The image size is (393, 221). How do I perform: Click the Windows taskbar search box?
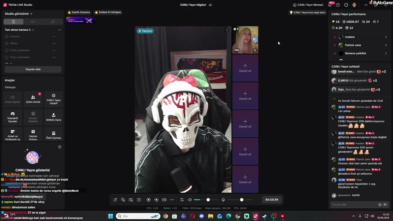pyautogui.click(x=138, y=216)
